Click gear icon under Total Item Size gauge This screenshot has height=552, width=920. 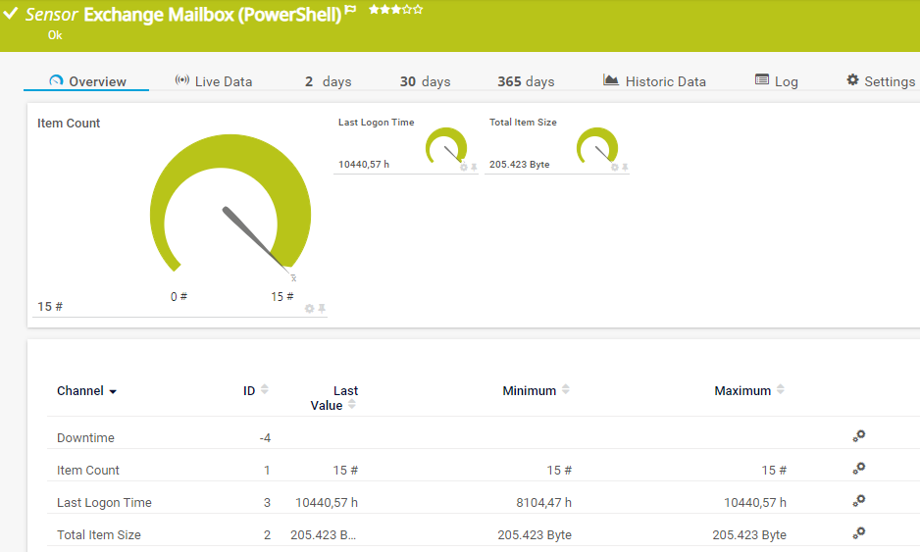click(x=615, y=168)
